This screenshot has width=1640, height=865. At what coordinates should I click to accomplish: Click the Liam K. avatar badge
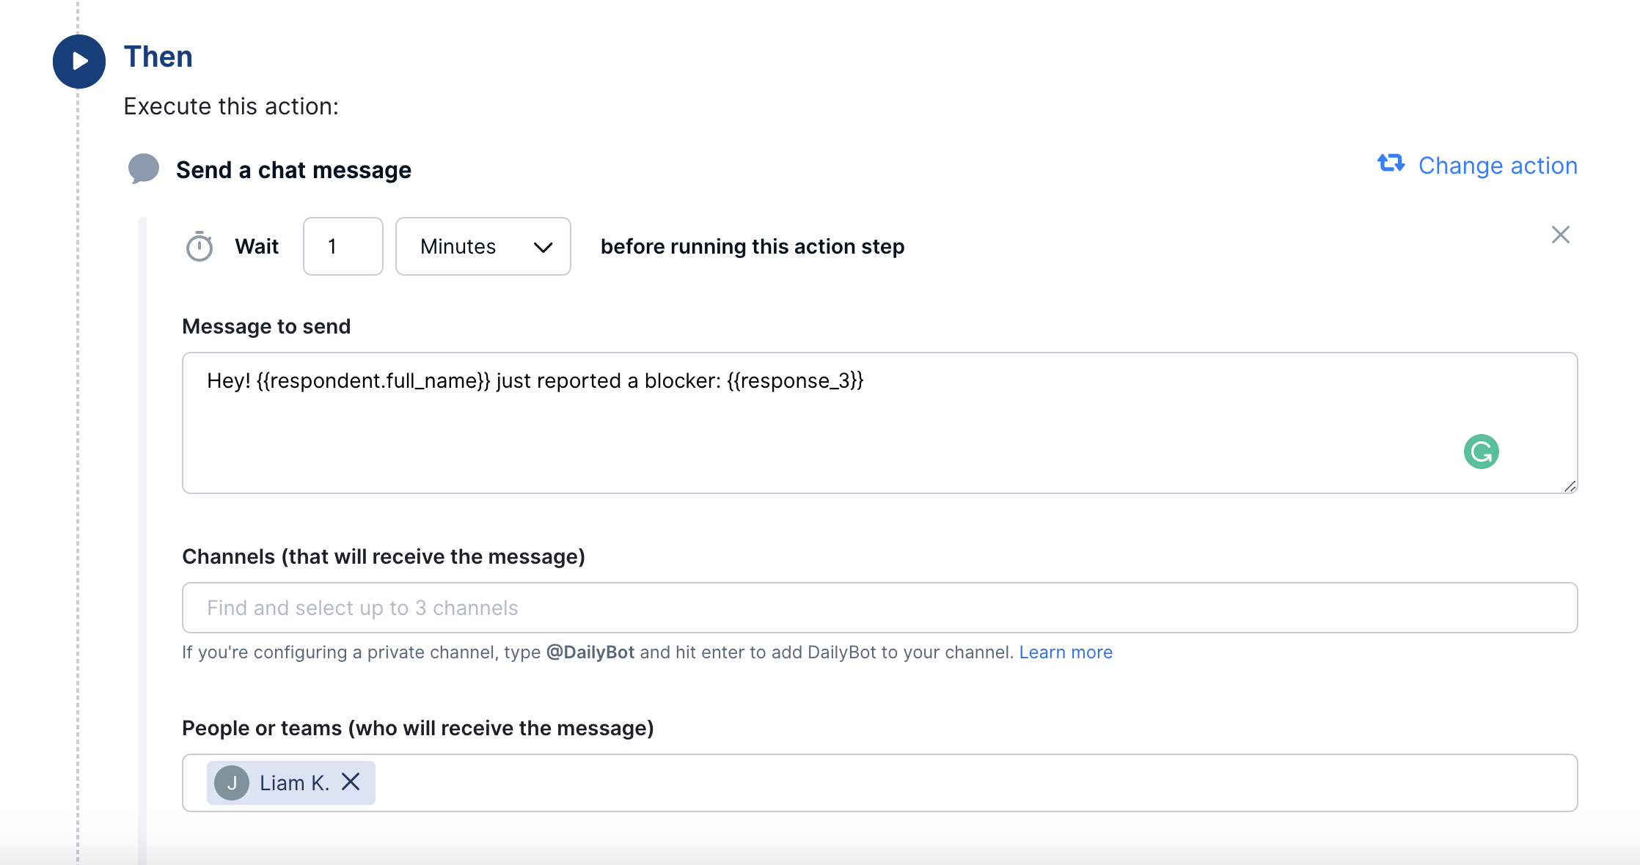tap(232, 783)
